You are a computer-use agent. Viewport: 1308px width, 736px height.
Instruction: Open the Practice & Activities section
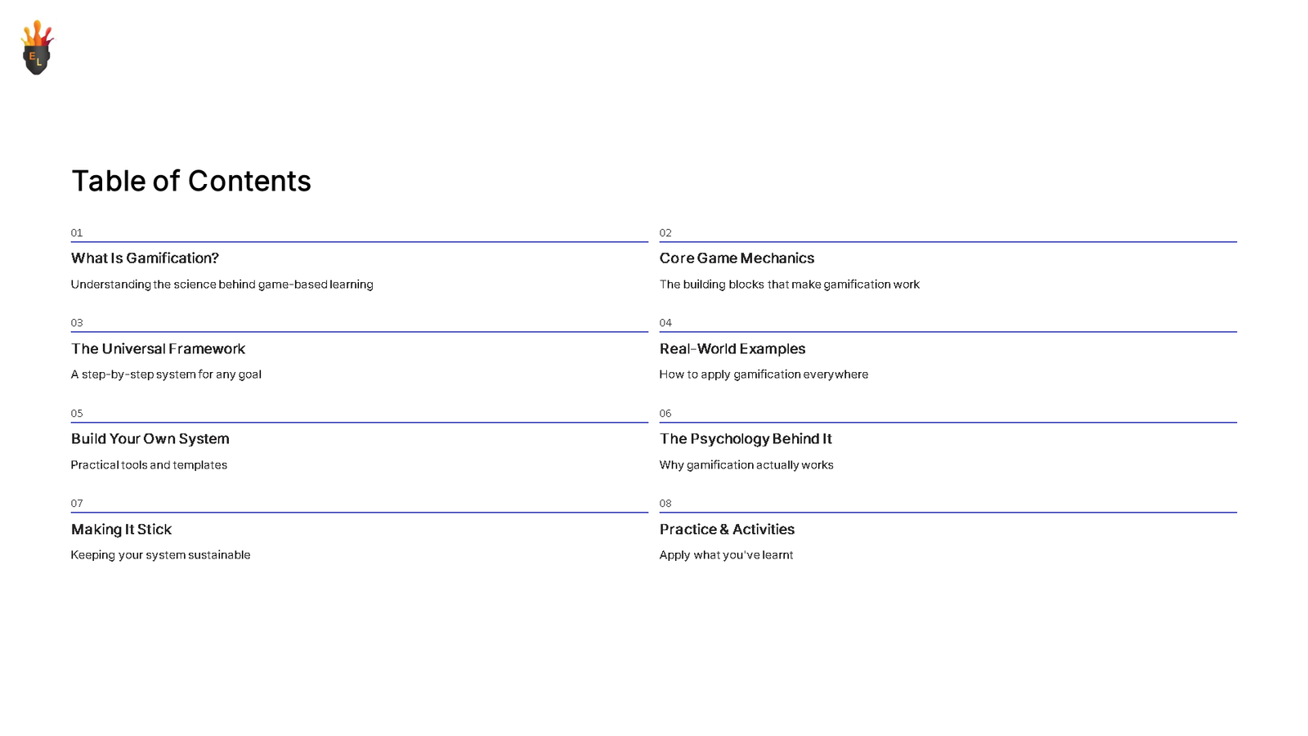(727, 530)
